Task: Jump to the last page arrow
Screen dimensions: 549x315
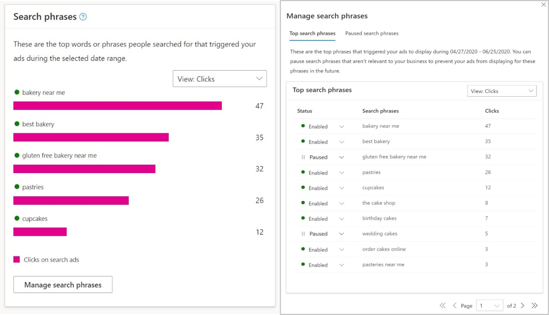Action: coord(535,305)
